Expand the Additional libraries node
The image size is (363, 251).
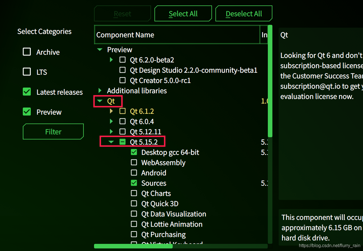coord(100,91)
